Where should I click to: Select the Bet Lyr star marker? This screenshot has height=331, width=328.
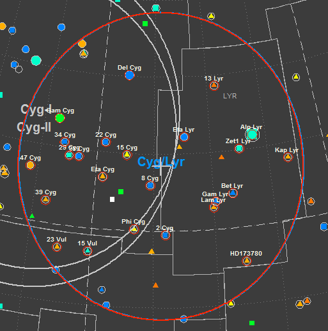coord(233,193)
